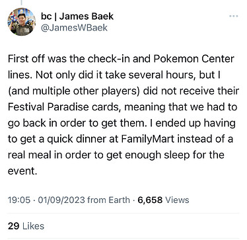The width and height of the screenshot is (247, 240).
Task: Open the 6,658 Views analytics
Action: coord(163,200)
